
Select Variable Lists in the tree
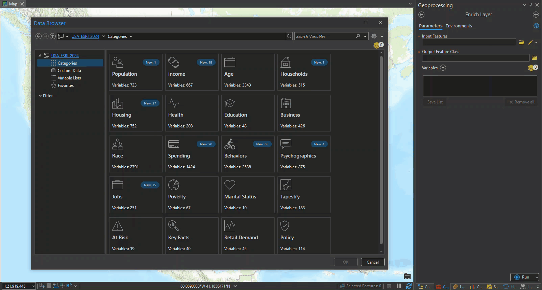coord(69,78)
